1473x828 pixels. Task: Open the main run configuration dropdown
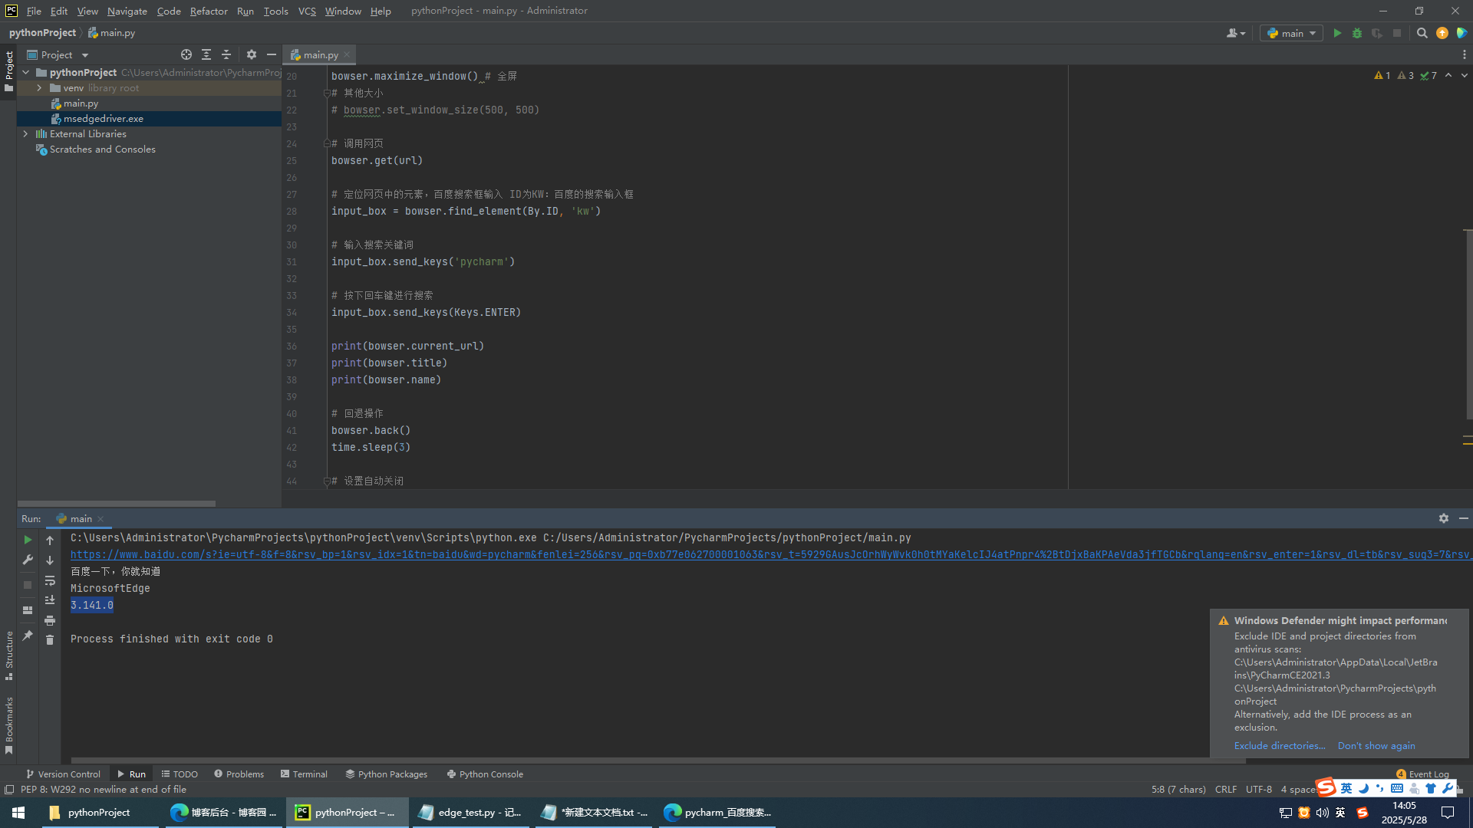(x=1292, y=33)
